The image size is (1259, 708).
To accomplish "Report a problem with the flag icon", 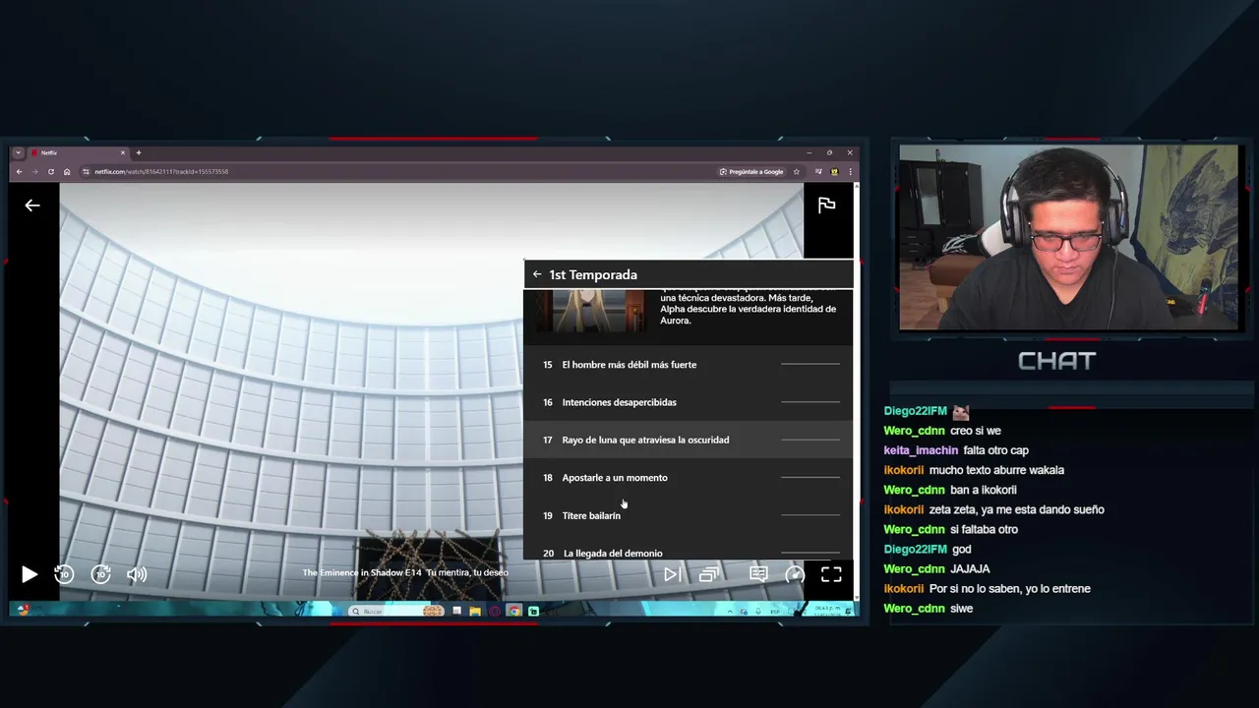I will pos(826,205).
